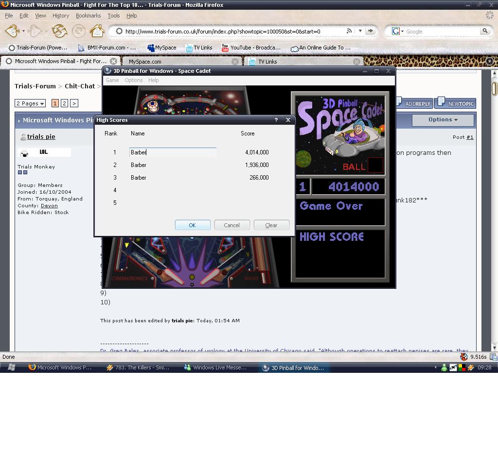This screenshot has width=498, height=466.
Task: Click OK in High Scores dialog
Action: (193, 225)
